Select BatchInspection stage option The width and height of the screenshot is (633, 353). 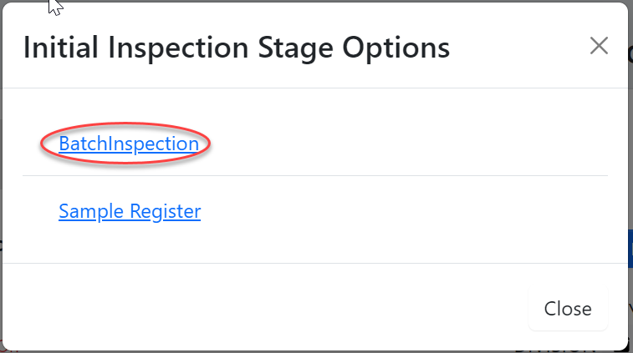coord(129,144)
